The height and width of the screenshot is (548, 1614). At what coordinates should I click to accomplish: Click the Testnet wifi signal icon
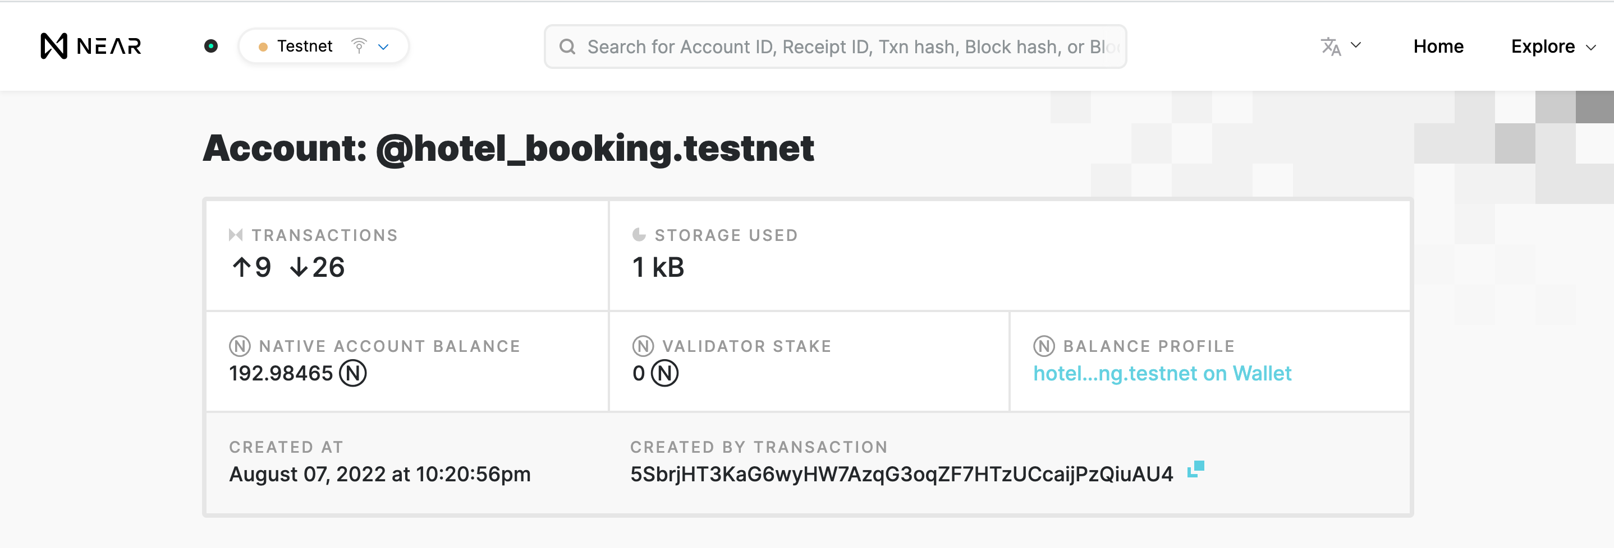tap(359, 46)
